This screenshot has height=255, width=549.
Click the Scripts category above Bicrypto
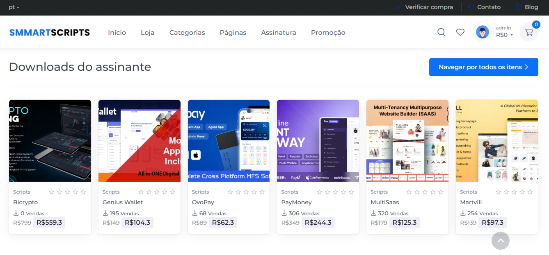tap(22, 192)
